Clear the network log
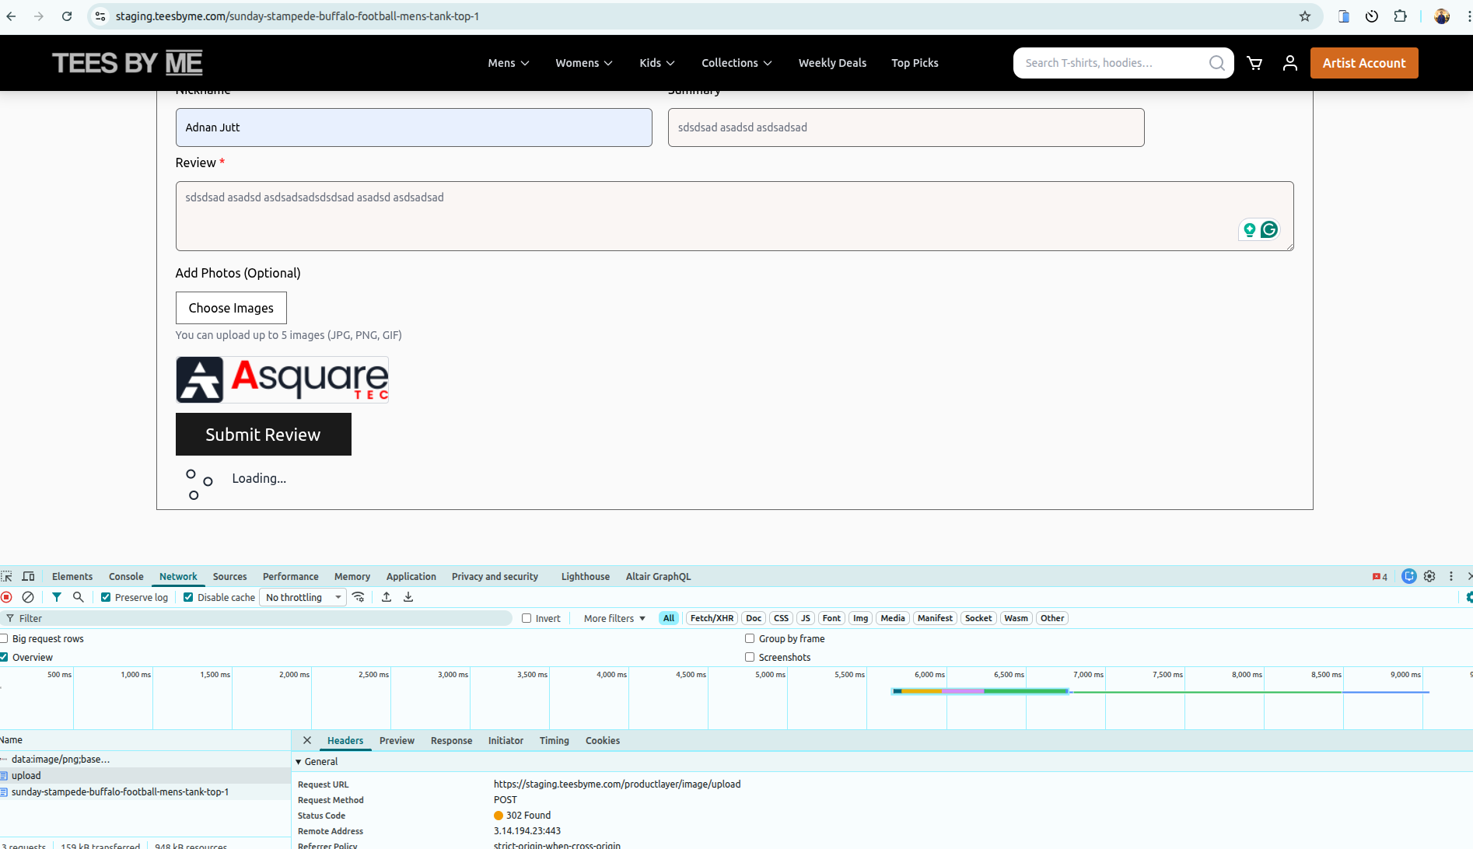Screen dimensions: 1473x849 point(28,597)
